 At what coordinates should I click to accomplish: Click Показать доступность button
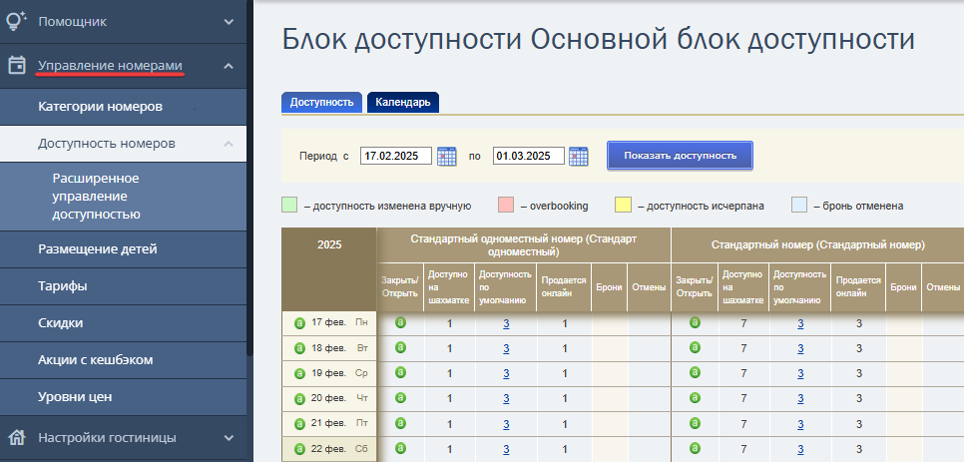tap(680, 156)
